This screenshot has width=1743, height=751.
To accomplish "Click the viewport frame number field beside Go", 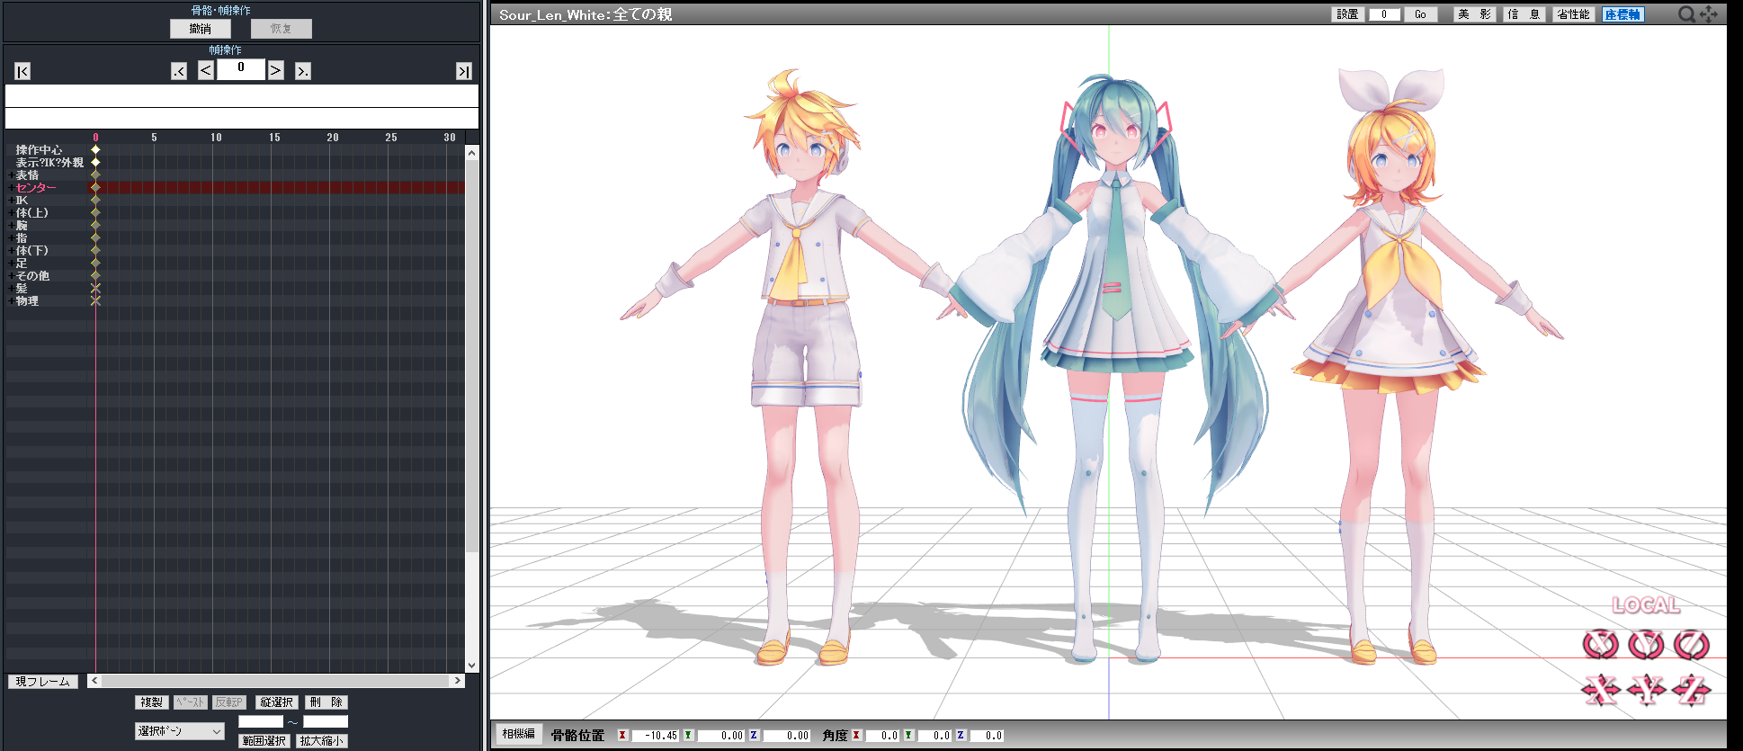I will point(1384,14).
